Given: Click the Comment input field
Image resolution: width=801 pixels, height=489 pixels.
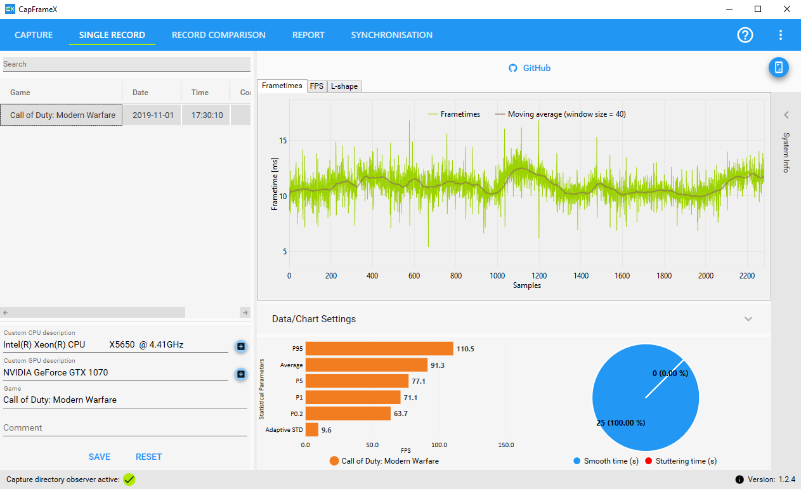Looking at the screenshot, I should 125,428.
